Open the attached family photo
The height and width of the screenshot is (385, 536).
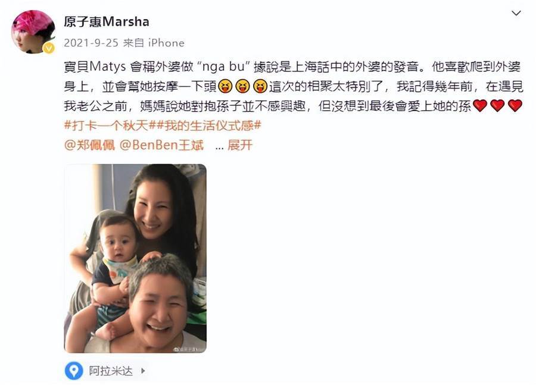[x=135, y=258]
